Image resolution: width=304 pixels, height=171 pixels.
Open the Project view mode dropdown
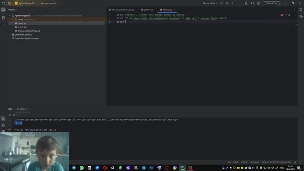click(x=13, y=9)
